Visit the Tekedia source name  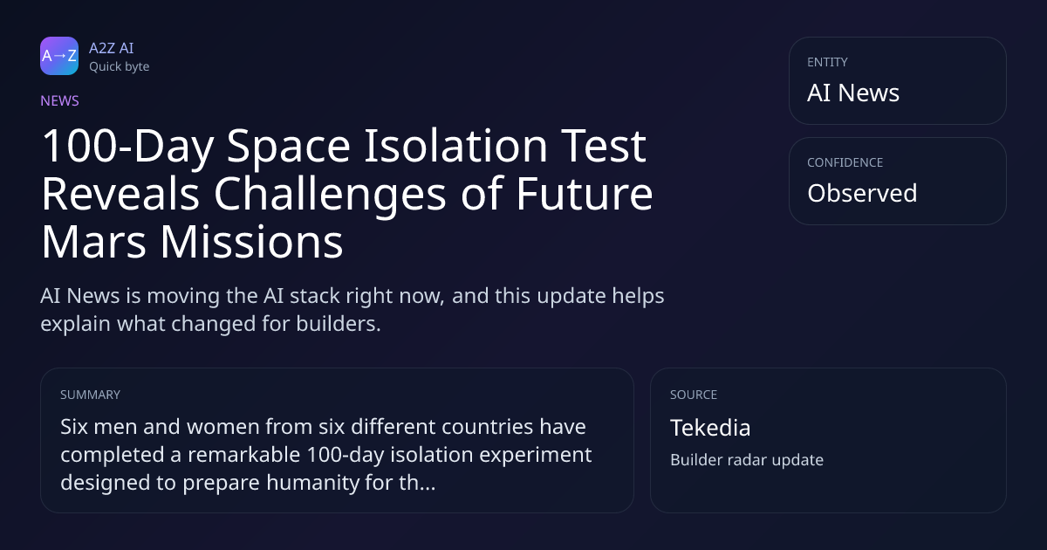(710, 428)
